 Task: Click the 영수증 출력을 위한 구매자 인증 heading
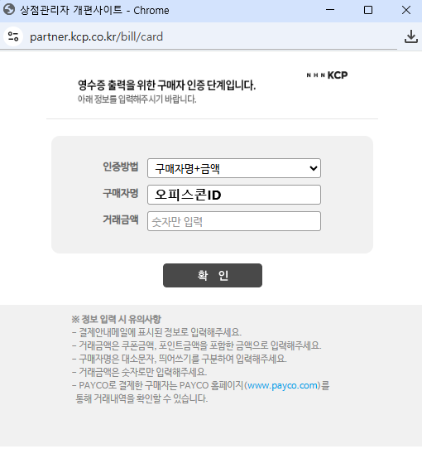(x=166, y=85)
